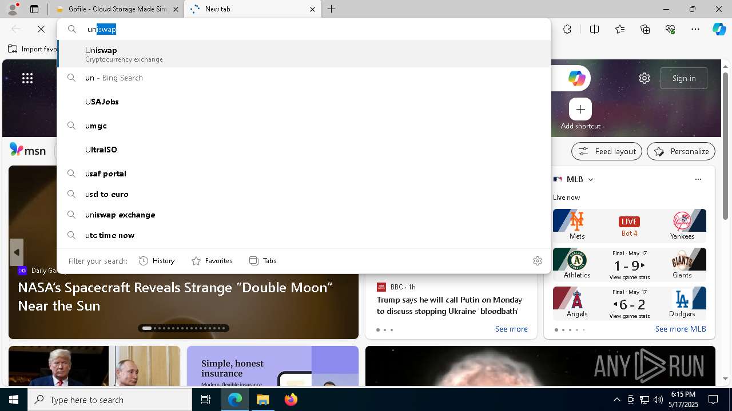Select the umgc search suggestion

click(304, 126)
